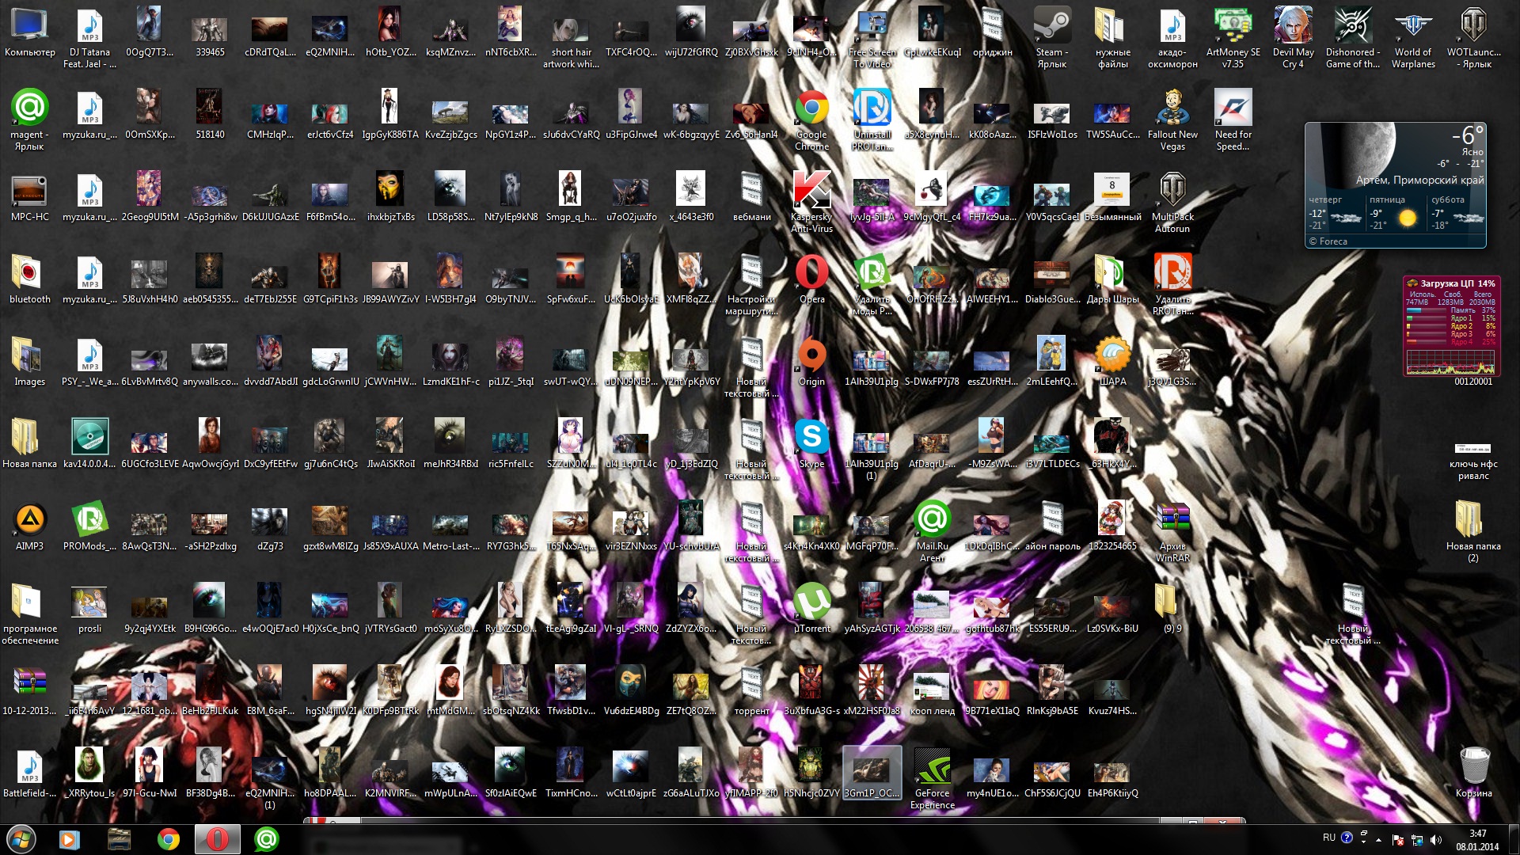Open Free Screen To Video shortcut
Viewport: 1520px width, 855px height.
(x=872, y=39)
